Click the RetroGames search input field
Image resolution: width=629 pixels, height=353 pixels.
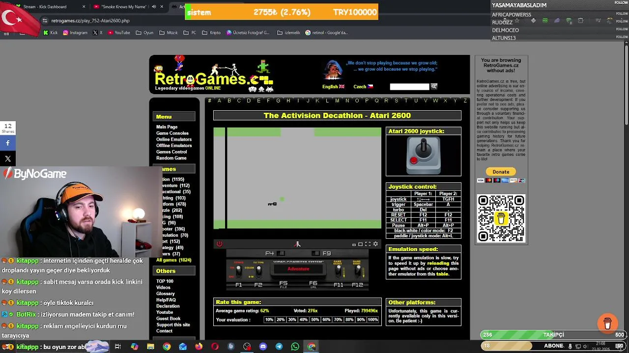tap(409, 87)
